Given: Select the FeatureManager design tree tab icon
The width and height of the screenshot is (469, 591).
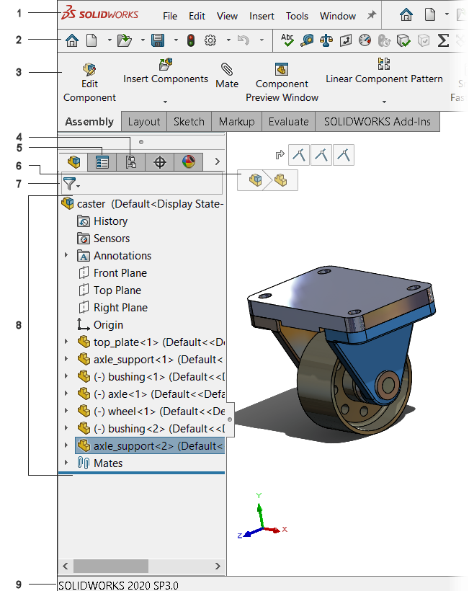Looking at the screenshot, I should [73, 162].
